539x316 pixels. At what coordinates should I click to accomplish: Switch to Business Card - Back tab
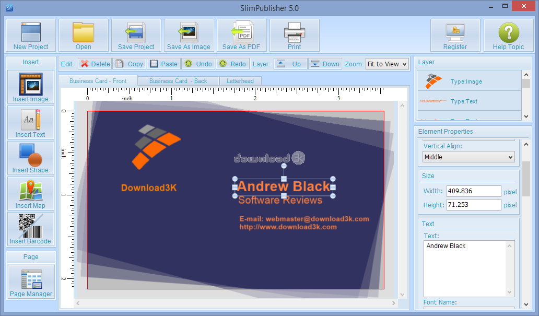click(178, 81)
